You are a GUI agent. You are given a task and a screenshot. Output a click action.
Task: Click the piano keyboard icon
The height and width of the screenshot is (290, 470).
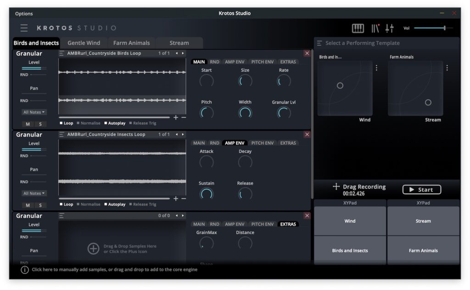(358, 28)
